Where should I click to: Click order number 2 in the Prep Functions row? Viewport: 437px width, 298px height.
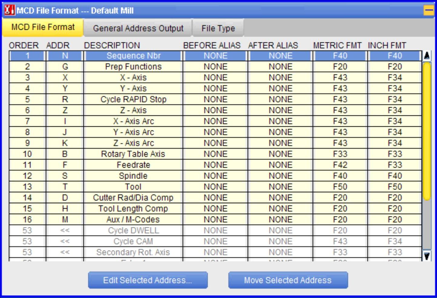(27, 67)
